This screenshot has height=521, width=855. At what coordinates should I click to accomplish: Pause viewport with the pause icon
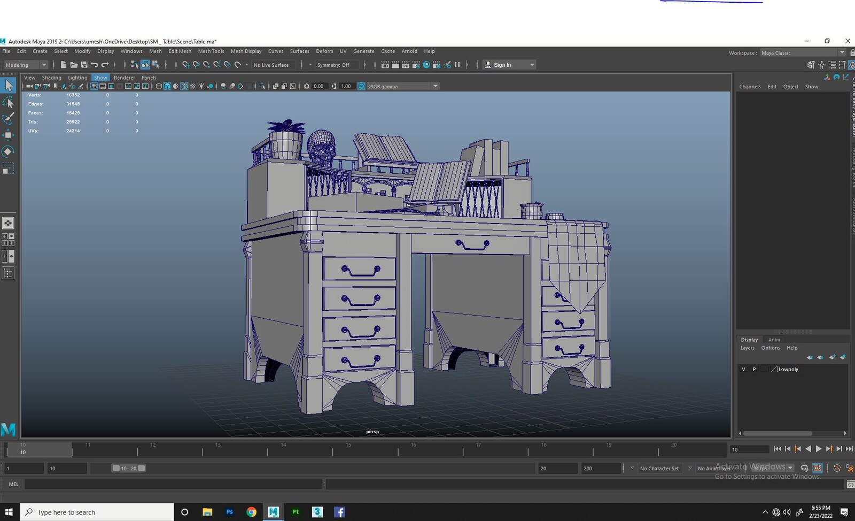coord(457,65)
